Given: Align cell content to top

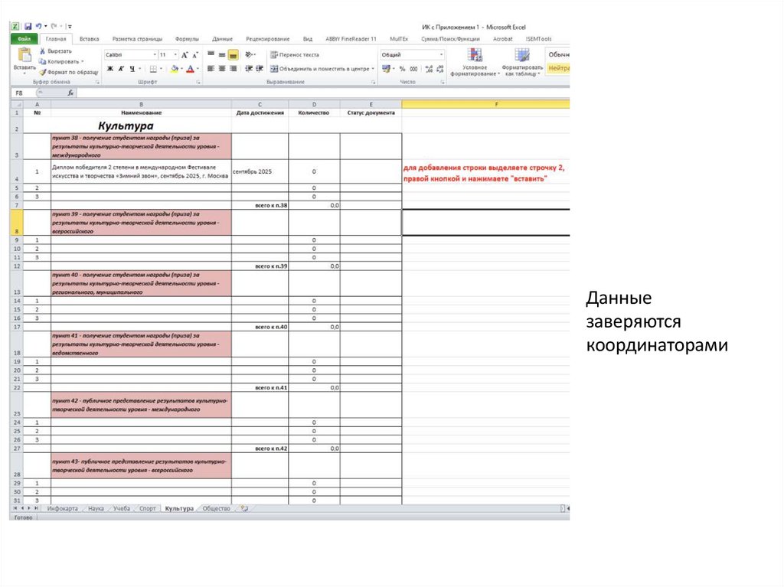Looking at the screenshot, I should pos(211,54).
